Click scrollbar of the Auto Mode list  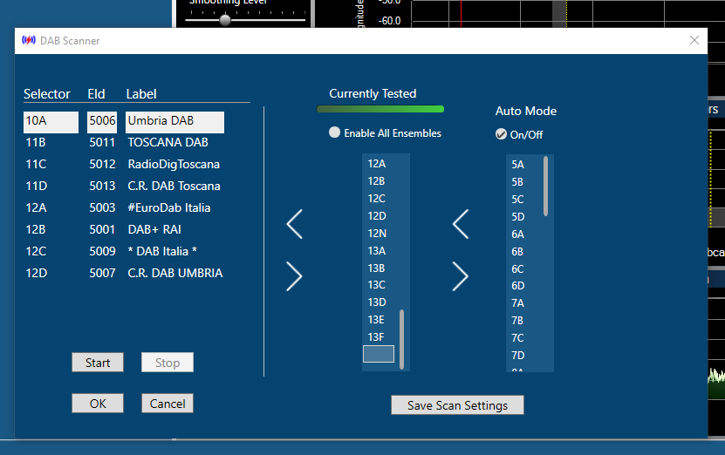(x=545, y=186)
